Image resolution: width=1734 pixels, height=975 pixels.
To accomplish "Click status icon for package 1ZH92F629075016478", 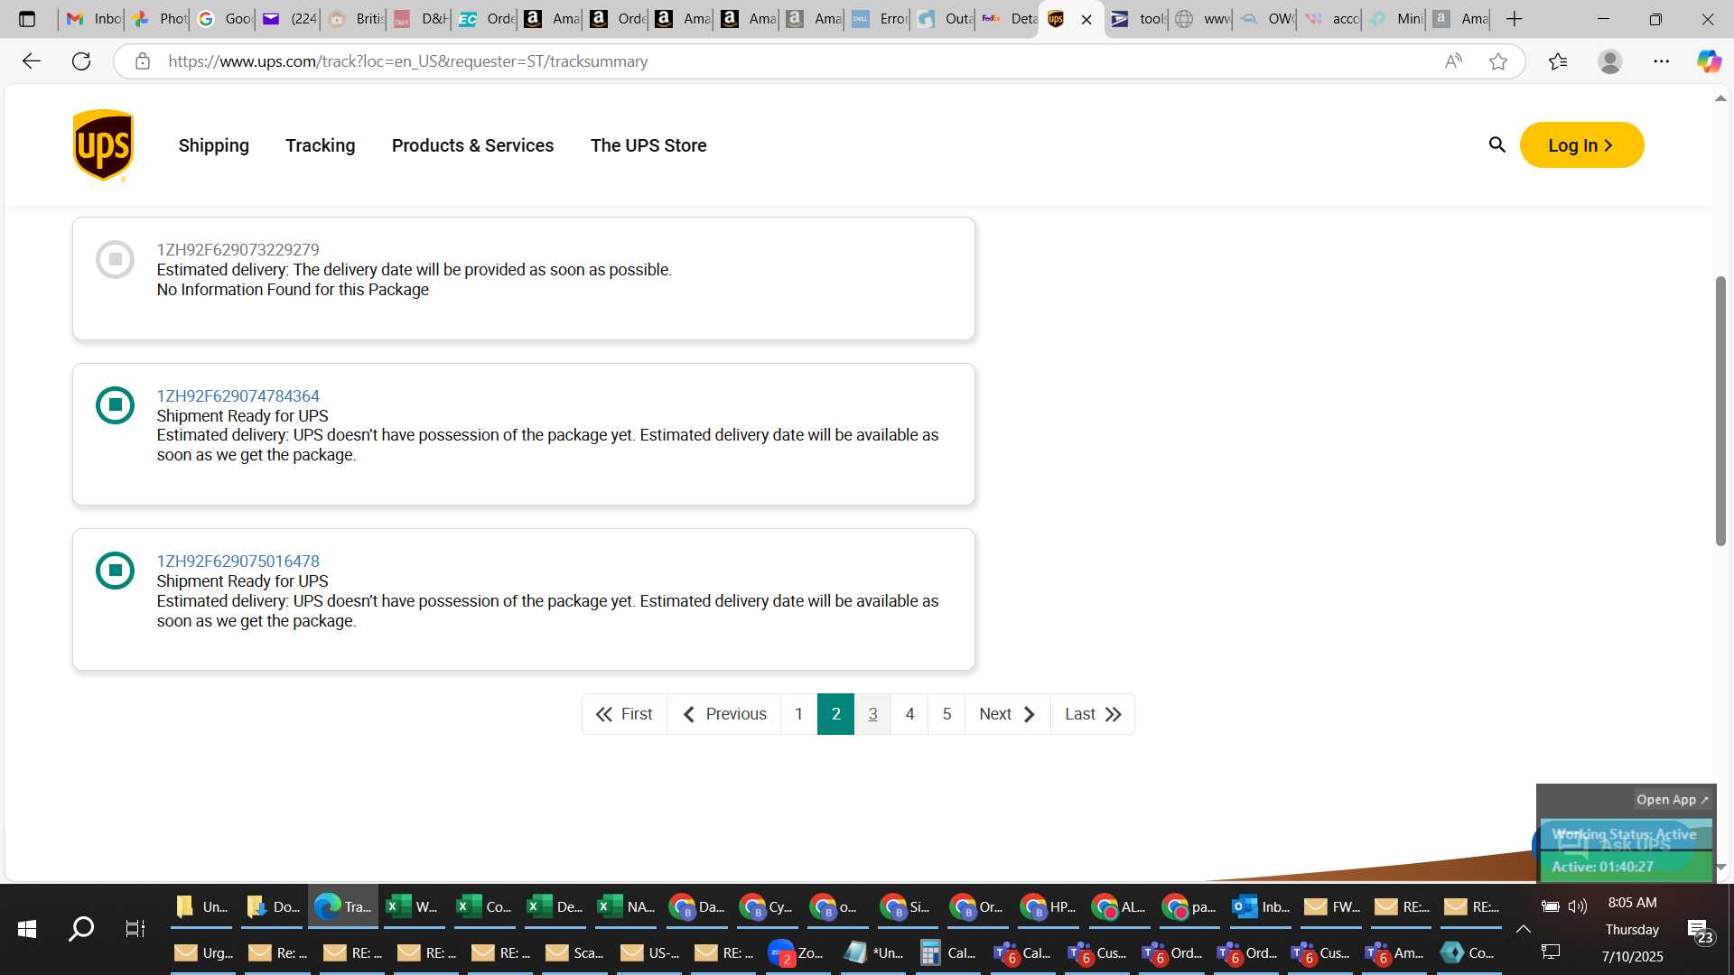I will pos(115,570).
